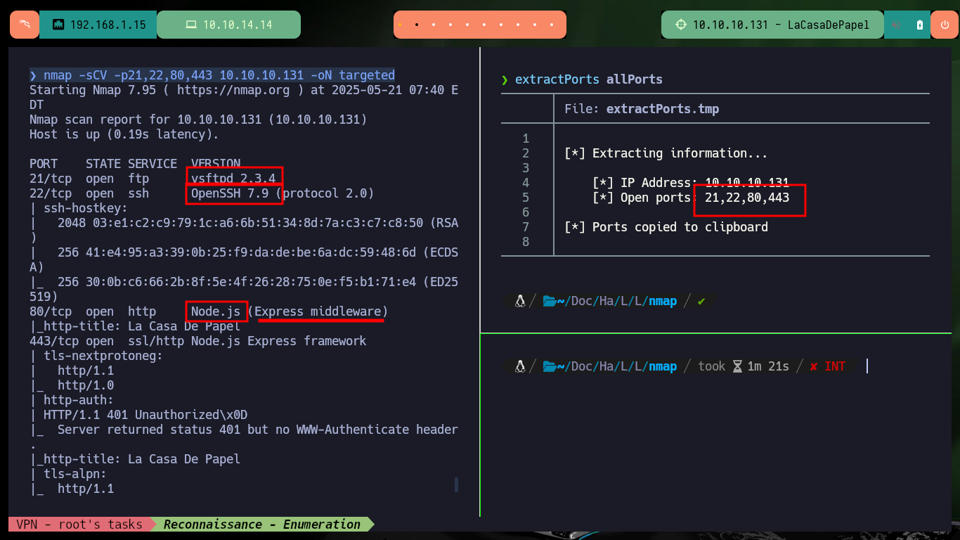Click the laptop icon beside 10.10.14.14
The width and height of the screenshot is (960, 540).
pos(190,25)
